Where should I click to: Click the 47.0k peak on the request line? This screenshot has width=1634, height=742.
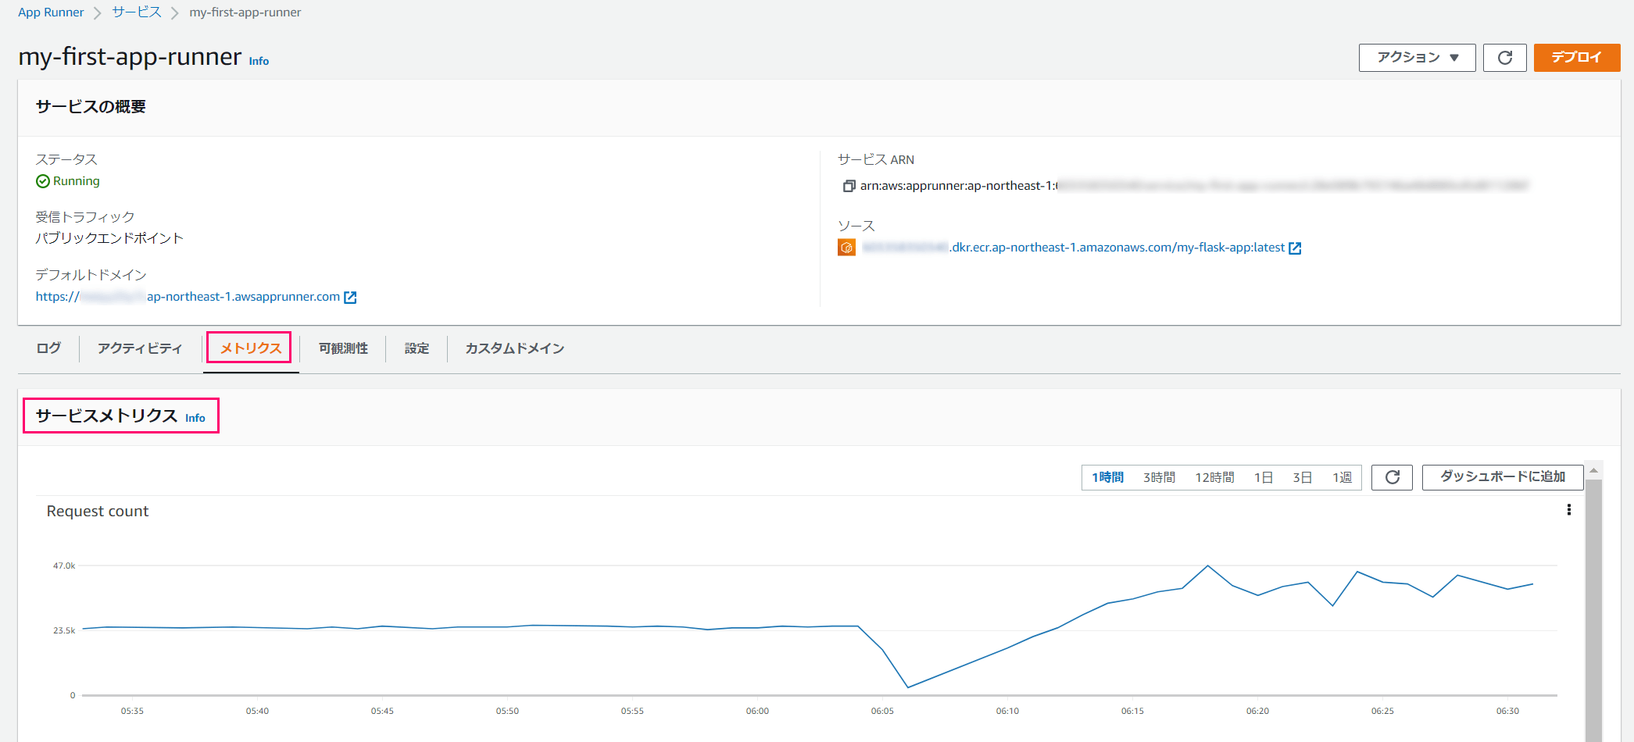coord(1207,565)
